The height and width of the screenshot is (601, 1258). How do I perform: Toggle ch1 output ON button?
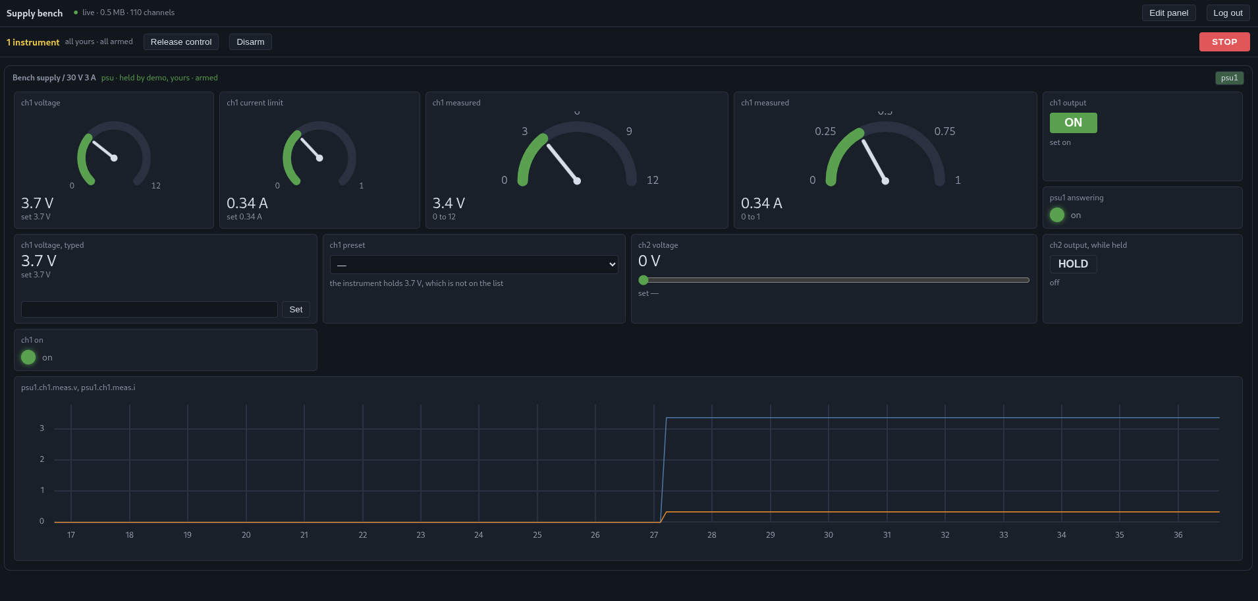pos(1073,123)
